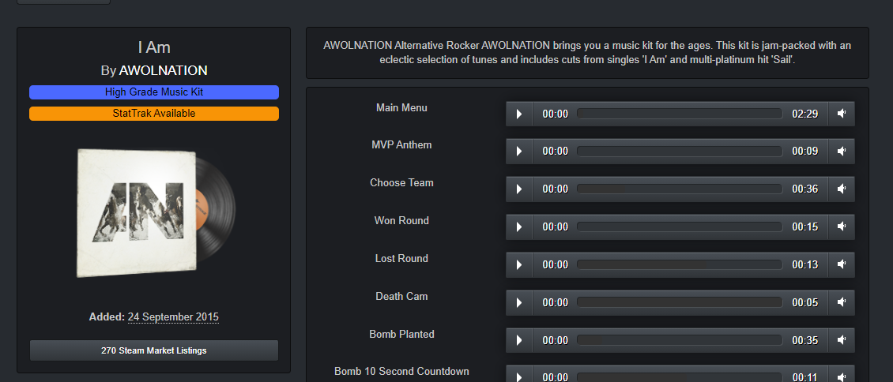Click the 00:15 duration of Won Round

804,227
